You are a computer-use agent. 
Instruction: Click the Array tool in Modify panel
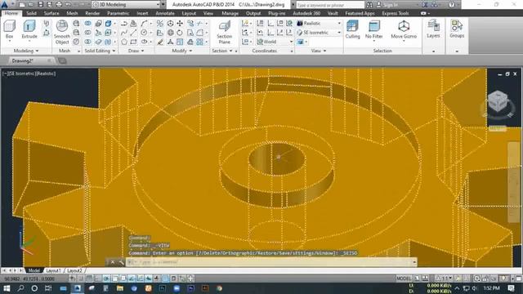pos(199,42)
